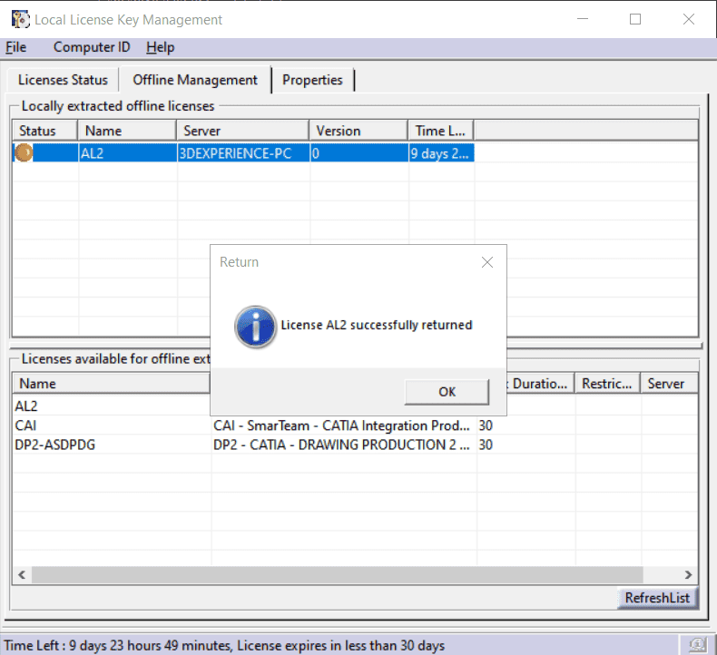Click the blue information icon in dialog
The image size is (717, 655).
(255, 327)
